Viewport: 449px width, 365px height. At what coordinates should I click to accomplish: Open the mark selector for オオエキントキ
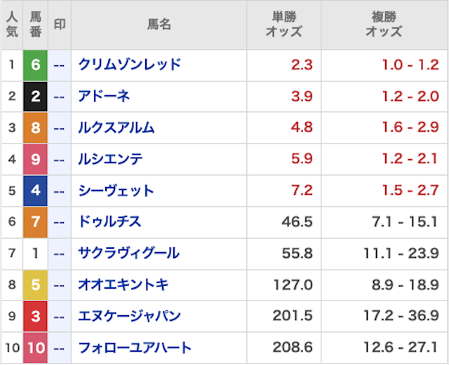[x=60, y=285]
